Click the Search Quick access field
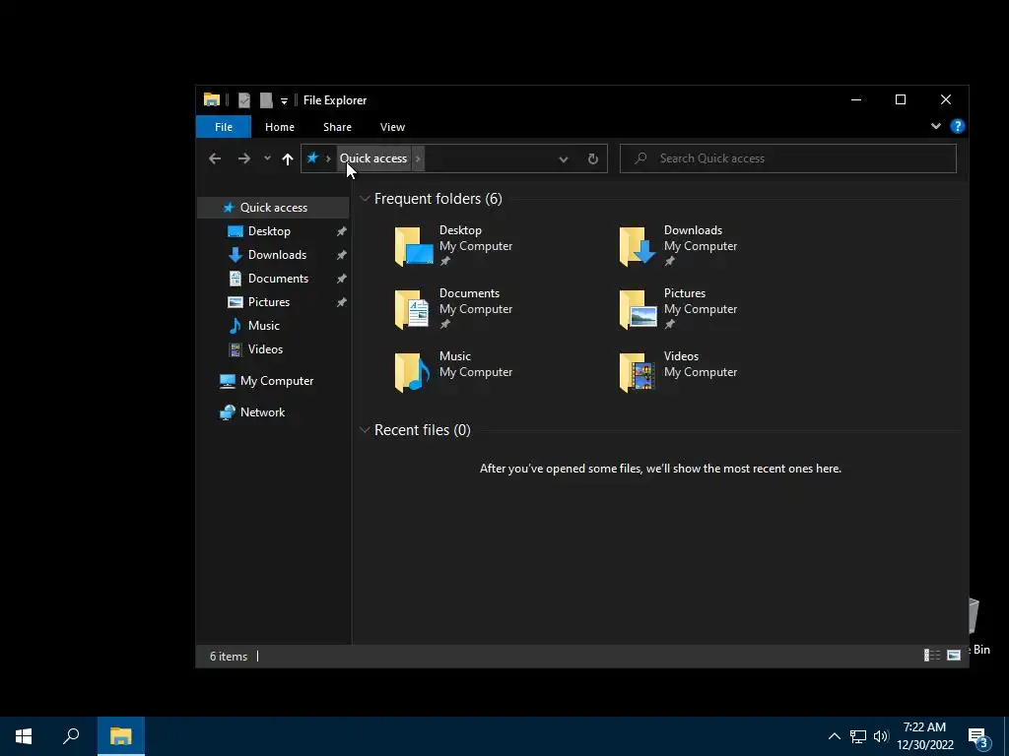1009x756 pixels. tap(787, 158)
